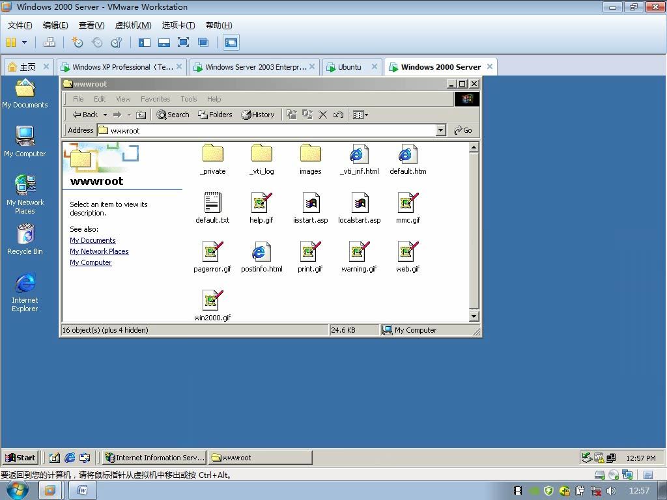This screenshot has height=500, width=667.
Task: Switch to Internet Information Services taskbar button
Action: point(154,458)
